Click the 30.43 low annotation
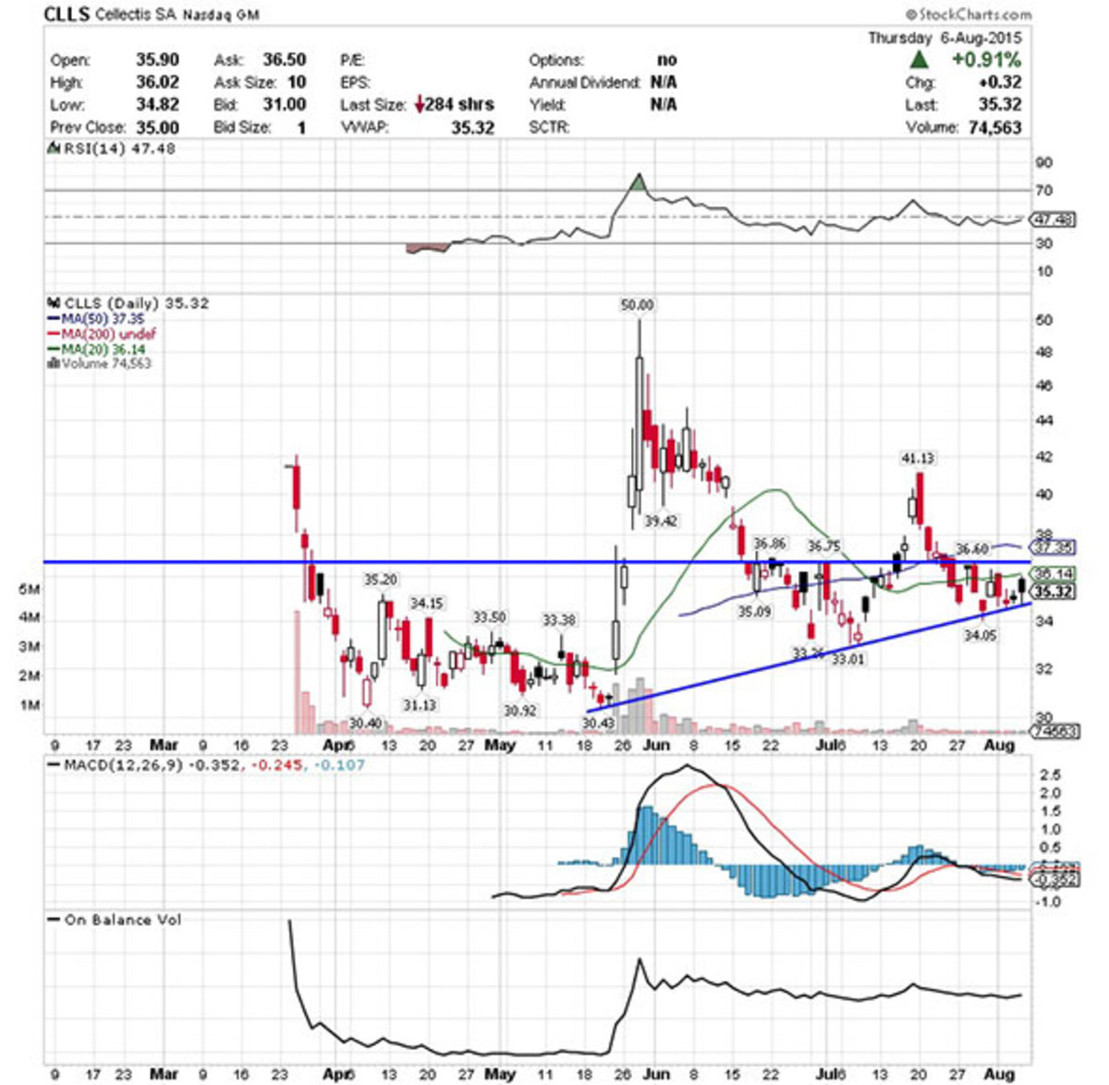This screenshot has width=1109, height=1085. click(x=599, y=722)
